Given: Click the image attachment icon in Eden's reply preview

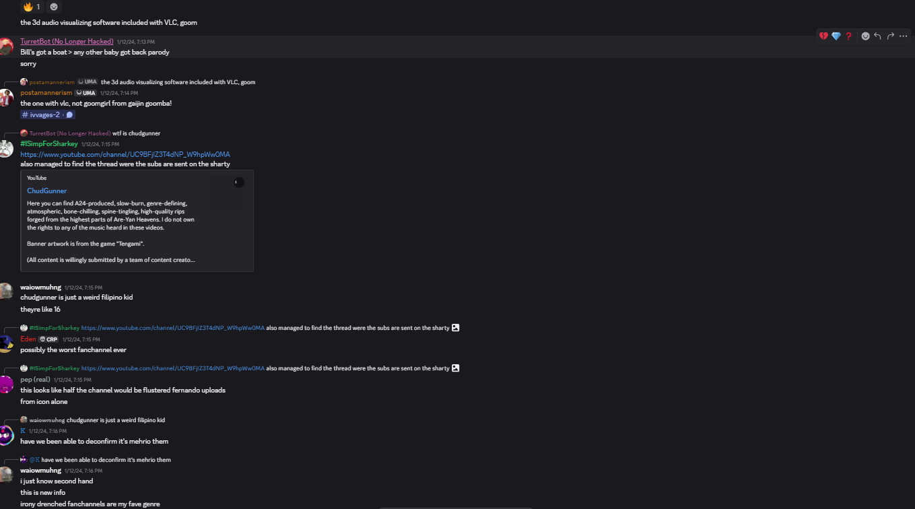Looking at the screenshot, I should point(456,328).
